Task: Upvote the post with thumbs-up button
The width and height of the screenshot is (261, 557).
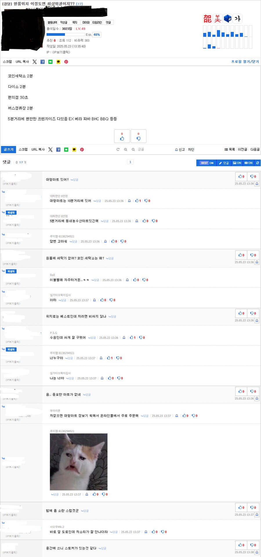Action: pos(122,136)
